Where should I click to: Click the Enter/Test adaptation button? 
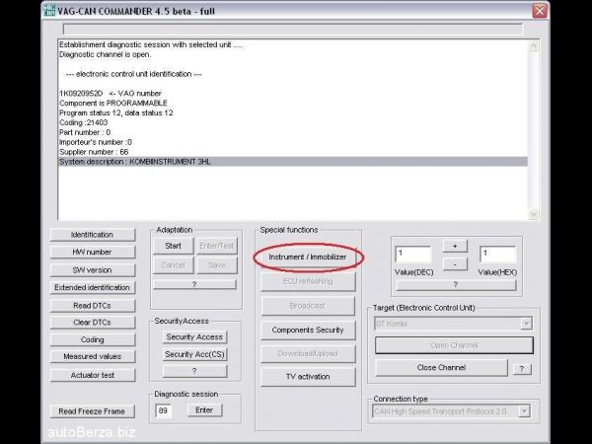click(x=217, y=246)
